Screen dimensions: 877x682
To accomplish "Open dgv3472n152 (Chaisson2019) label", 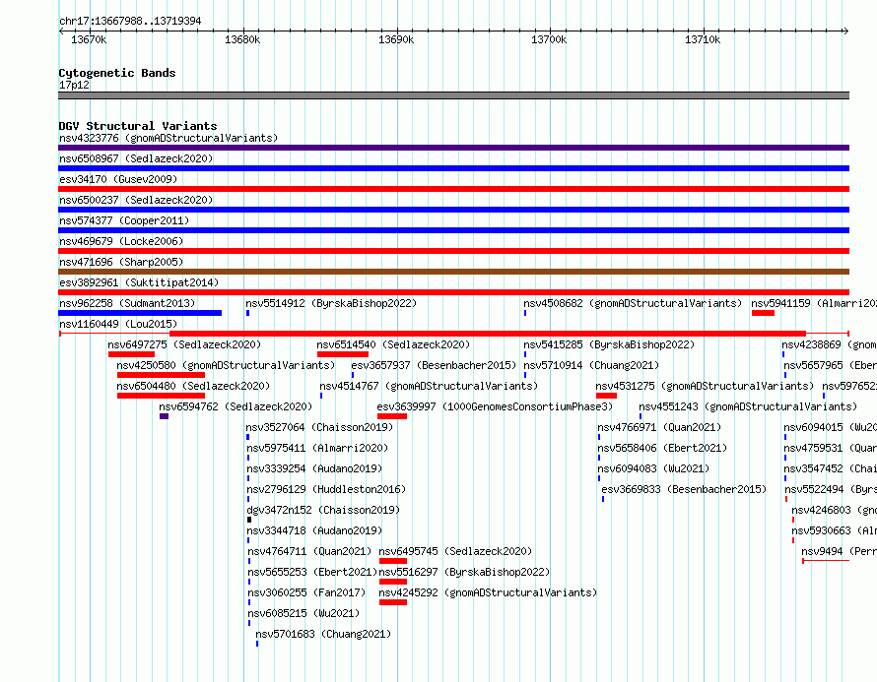I will [x=323, y=510].
